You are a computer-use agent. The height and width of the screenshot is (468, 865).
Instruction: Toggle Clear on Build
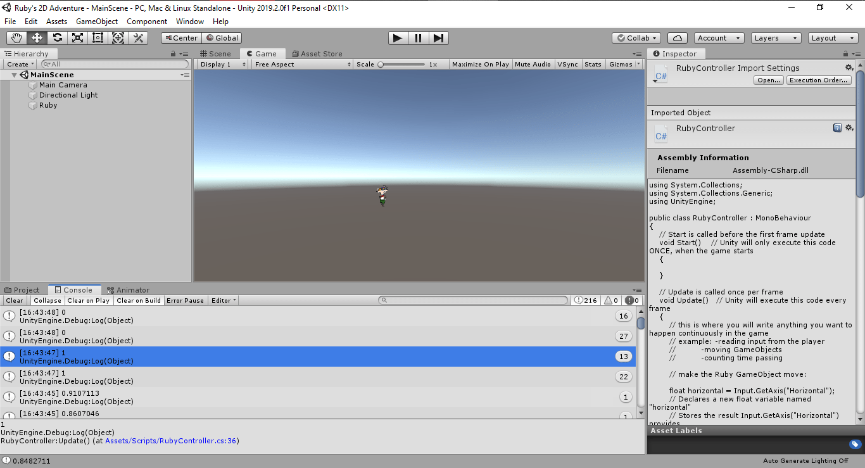pos(139,300)
